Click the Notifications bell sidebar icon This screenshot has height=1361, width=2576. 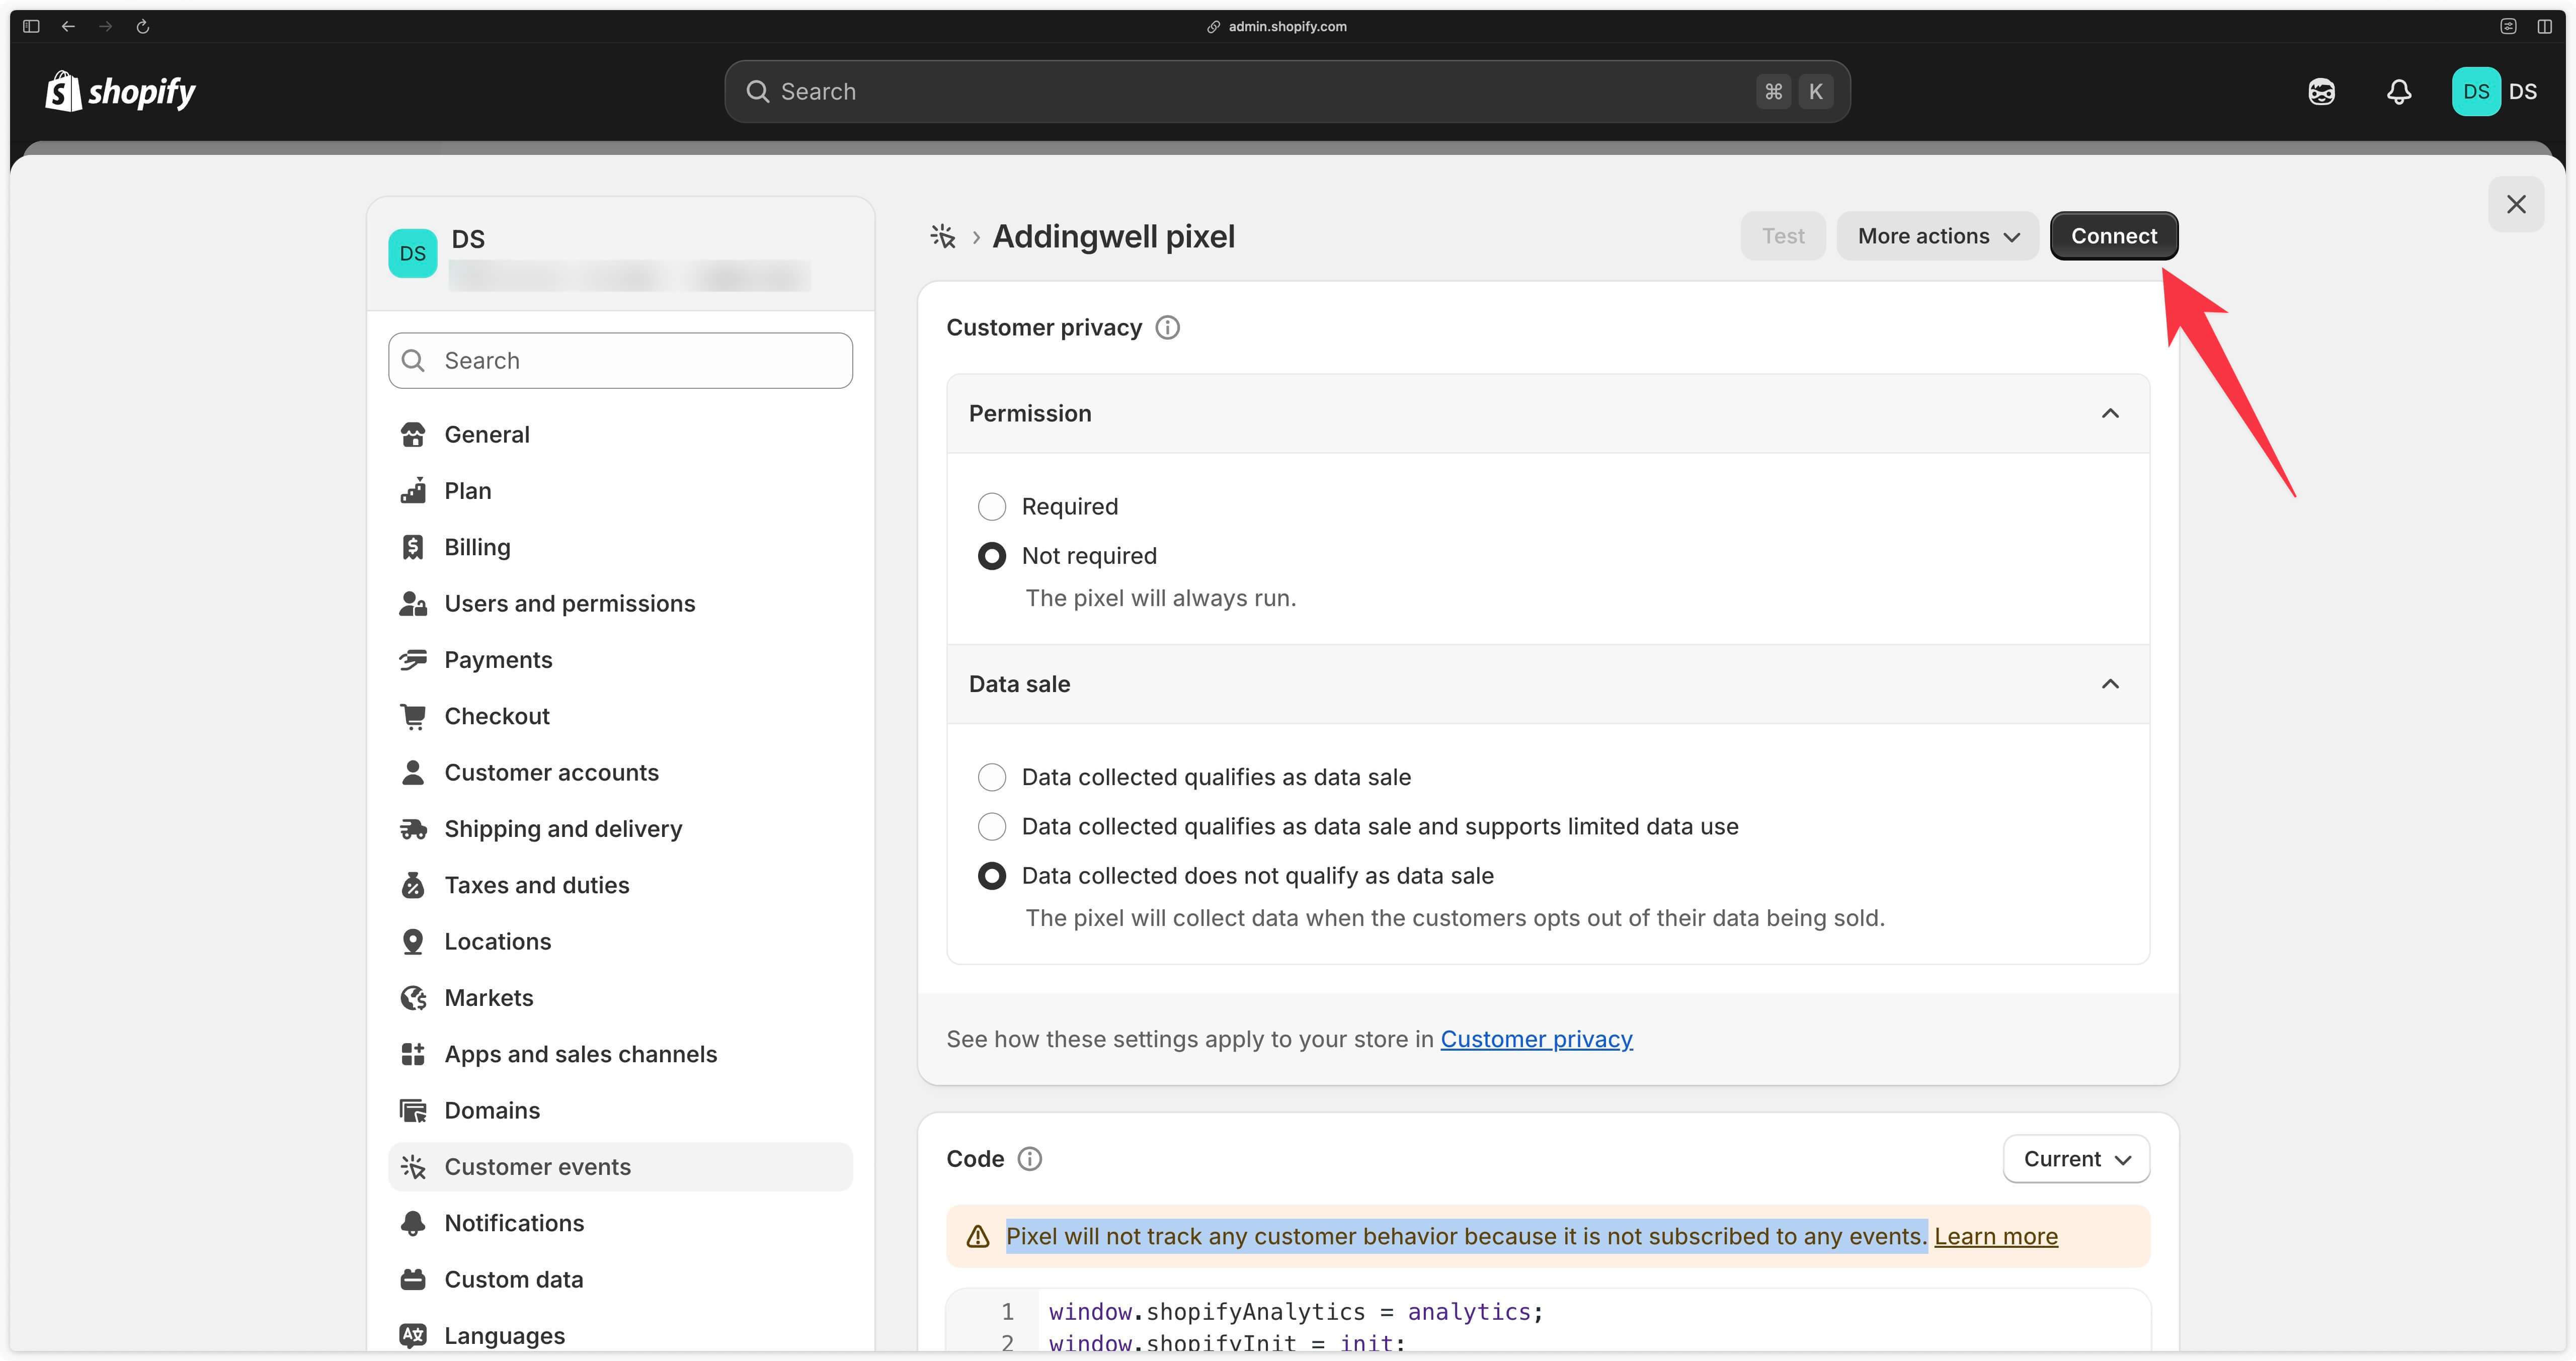413,1223
